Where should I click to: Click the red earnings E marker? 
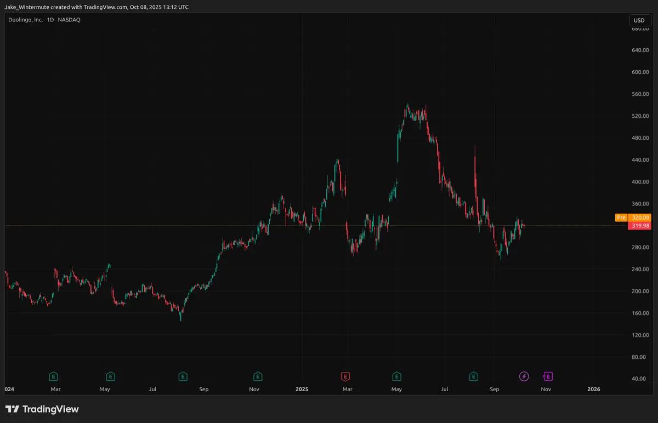(x=345, y=376)
